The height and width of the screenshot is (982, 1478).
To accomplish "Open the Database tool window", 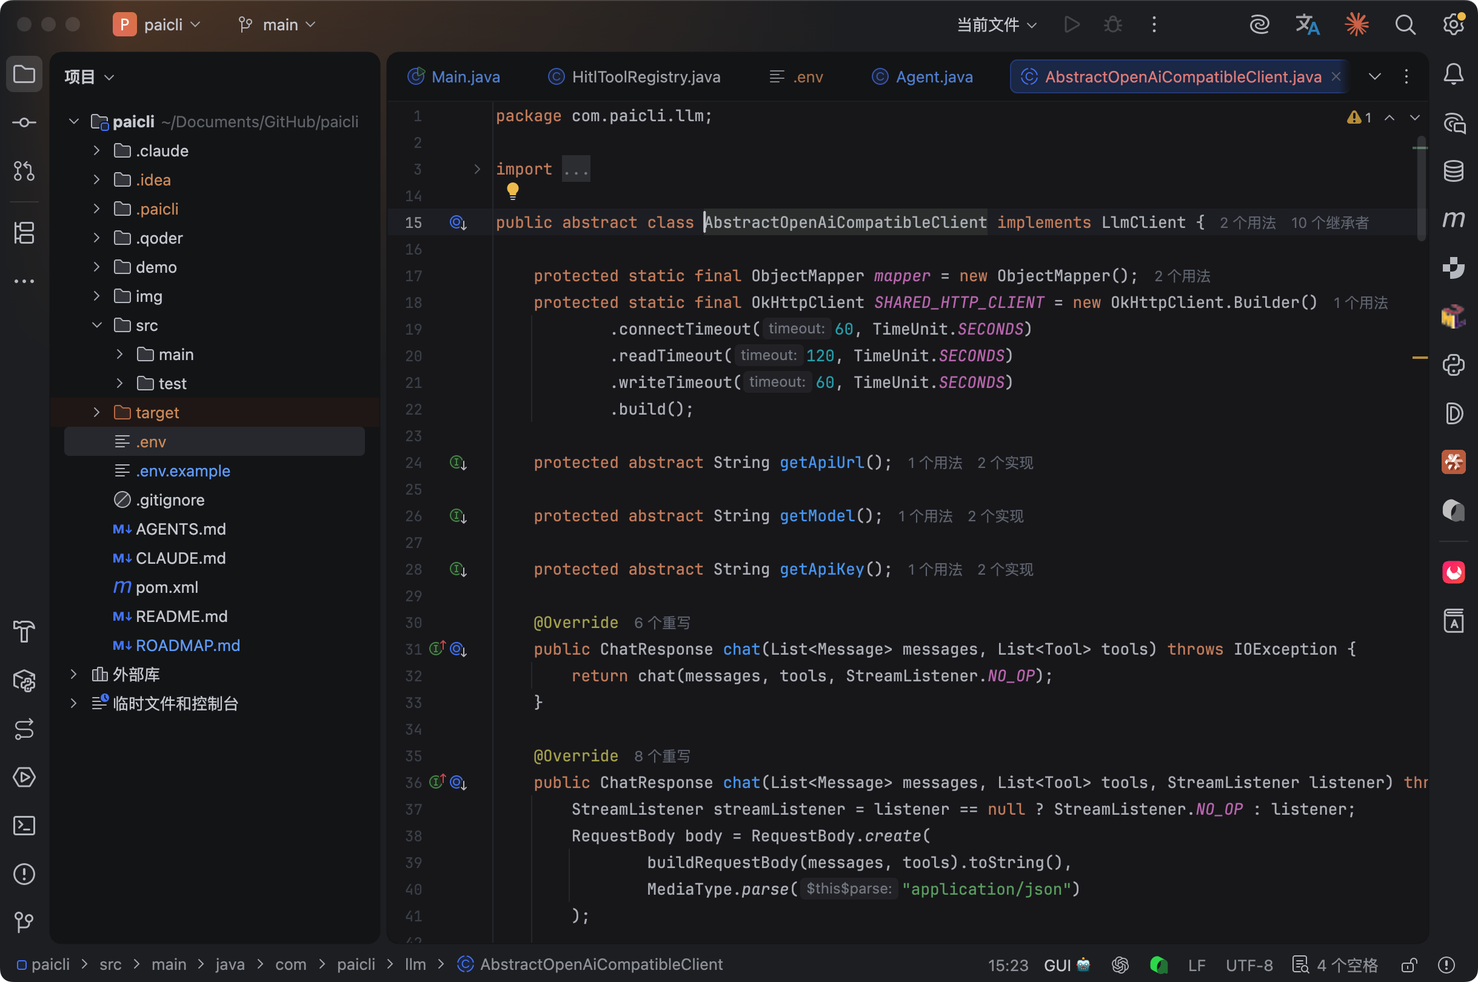I will click(1453, 171).
